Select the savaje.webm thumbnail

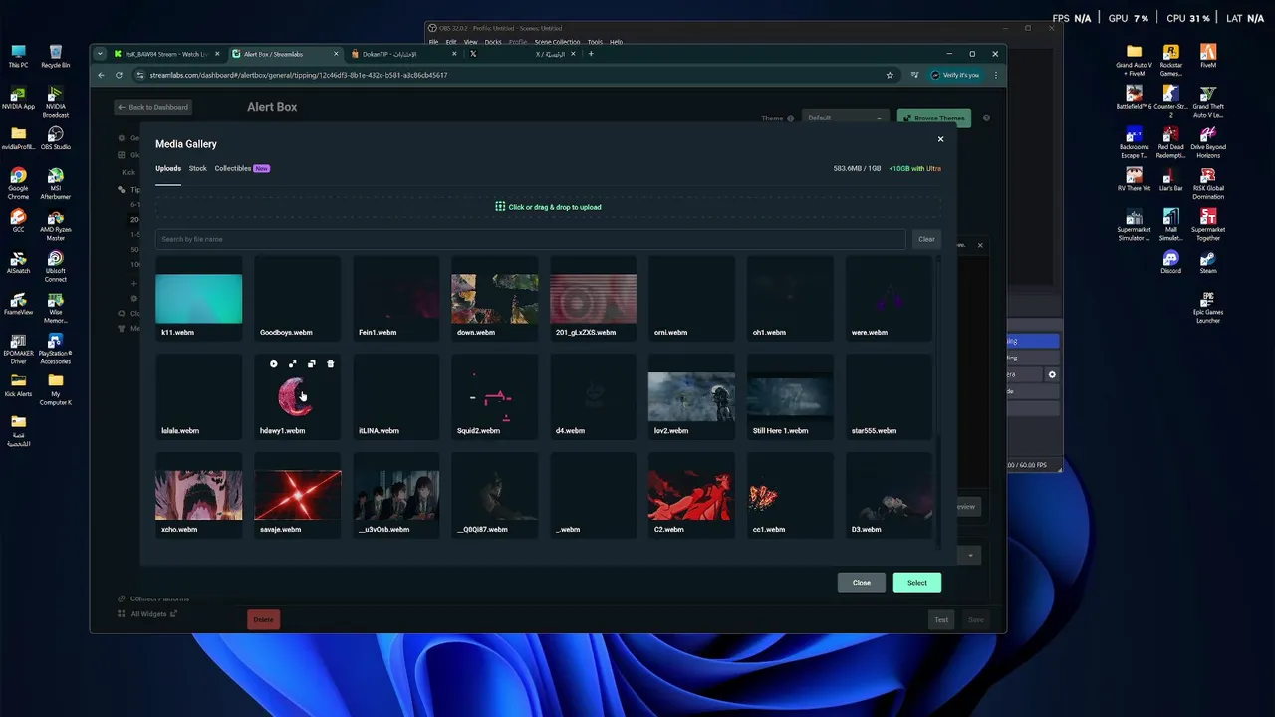pos(297,496)
